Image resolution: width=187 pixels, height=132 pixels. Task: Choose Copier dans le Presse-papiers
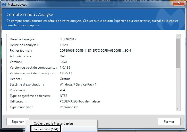tap(54, 124)
